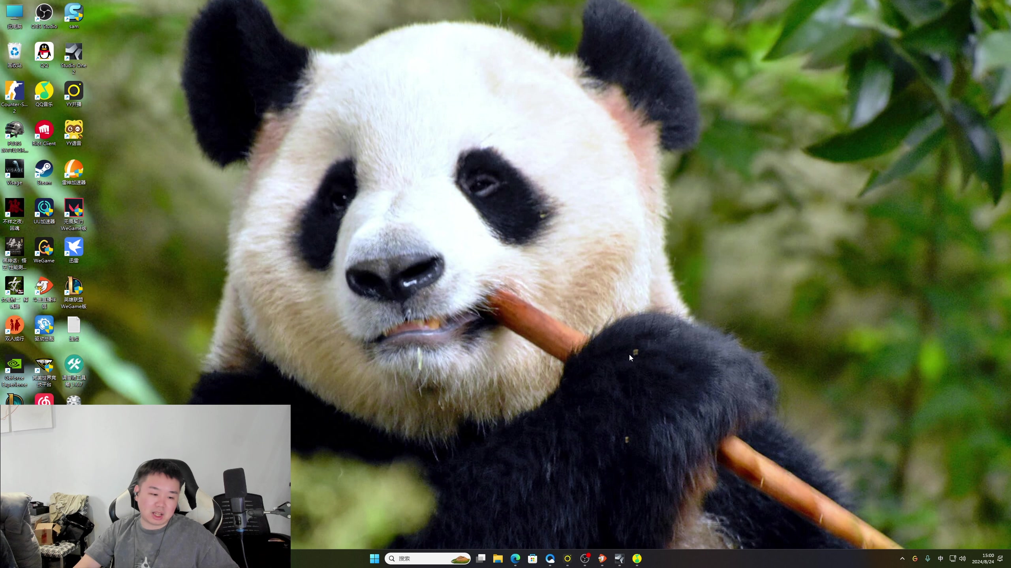1011x568 pixels.
Task: Switch to YY开播 in the taskbar
Action: tap(568, 559)
